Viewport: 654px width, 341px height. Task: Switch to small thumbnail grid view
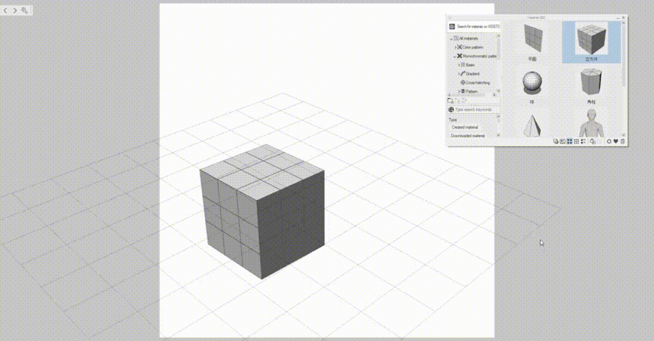tap(576, 142)
